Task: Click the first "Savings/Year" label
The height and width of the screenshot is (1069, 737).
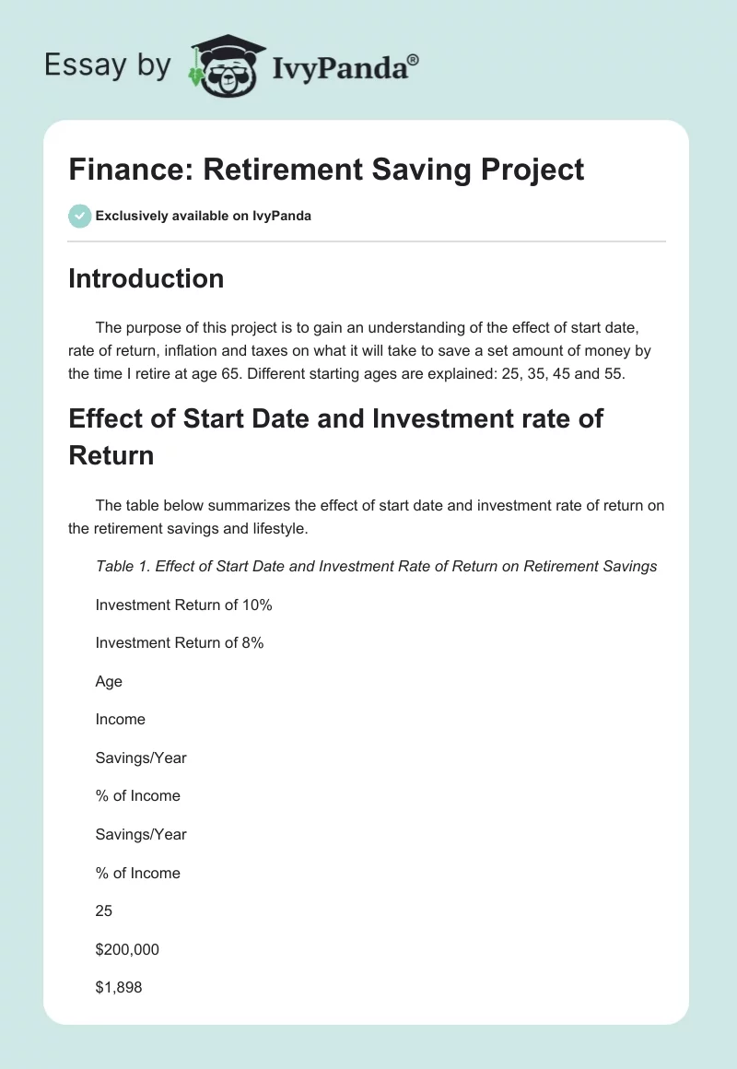Action: tap(140, 758)
